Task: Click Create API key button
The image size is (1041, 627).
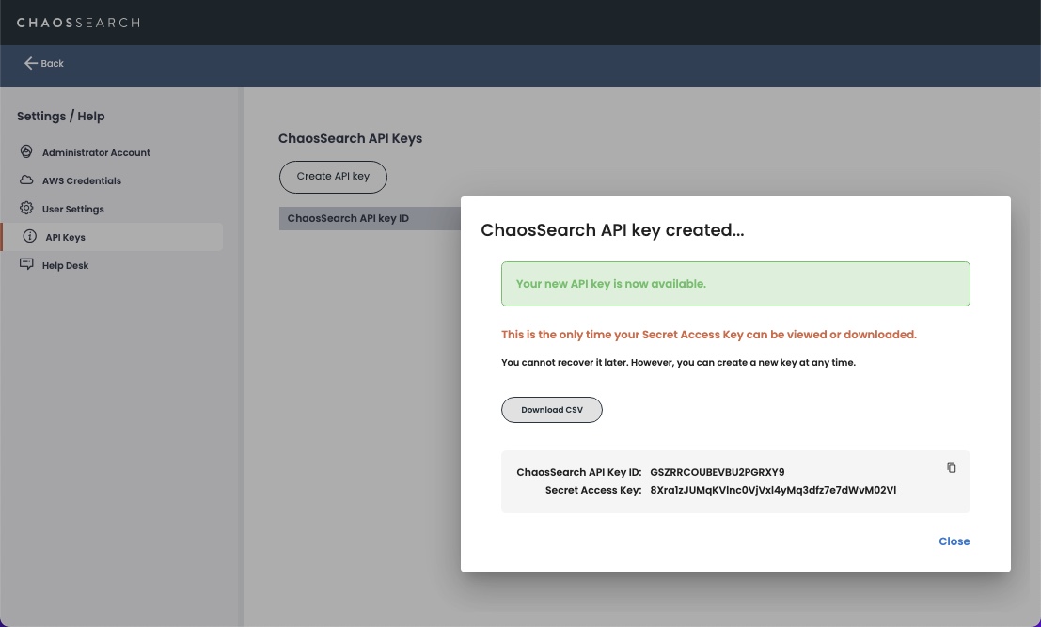Action: (333, 177)
